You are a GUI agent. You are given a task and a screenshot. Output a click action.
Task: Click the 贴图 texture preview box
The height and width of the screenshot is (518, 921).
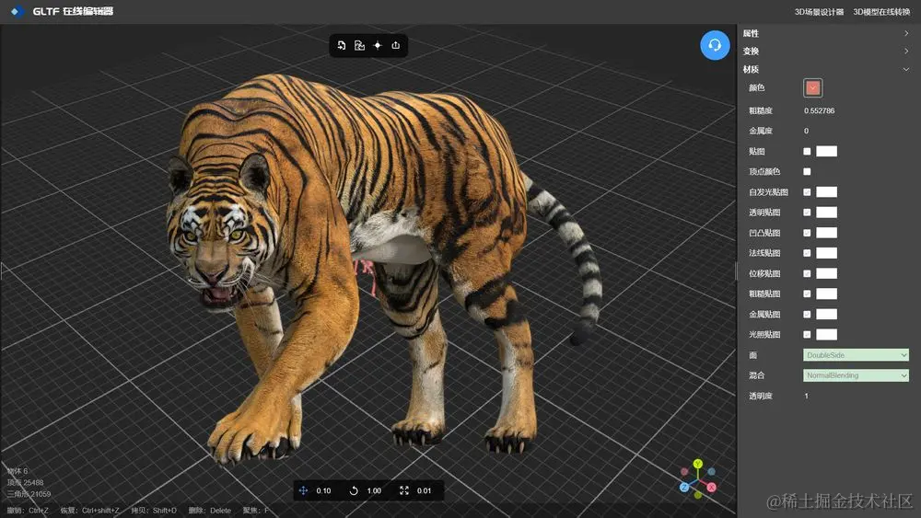[x=826, y=152]
